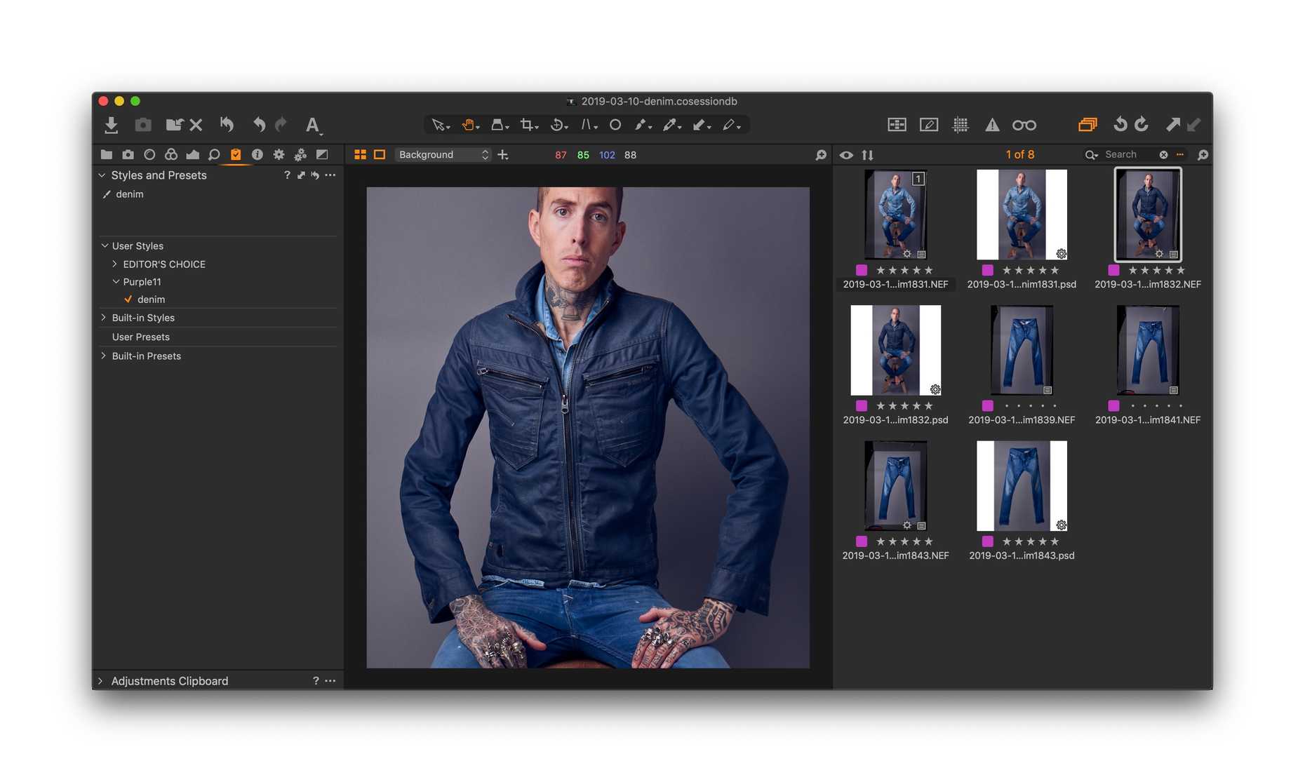Open the Styles and Presets tool tab

pyautogui.click(x=236, y=155)
